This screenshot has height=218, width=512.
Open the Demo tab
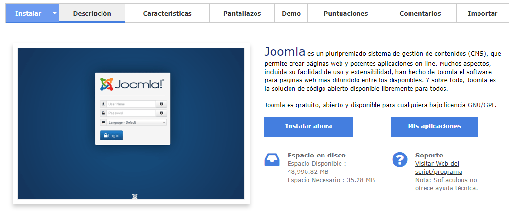(291, 14)
